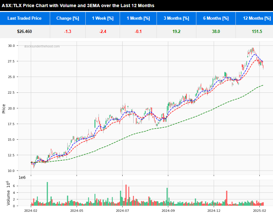Click the 2024-07 date axis label
Image resolution: width=273 pixels, height=214 pixels.
click(122, 211)
